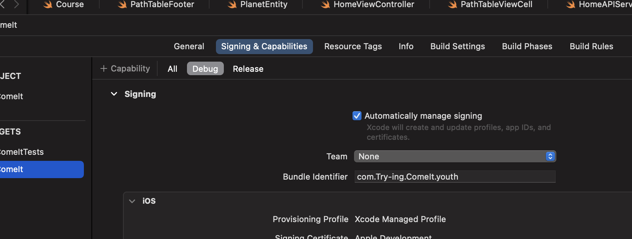Click the Swift icon on PathTableFooter tab

pos(122,5)
